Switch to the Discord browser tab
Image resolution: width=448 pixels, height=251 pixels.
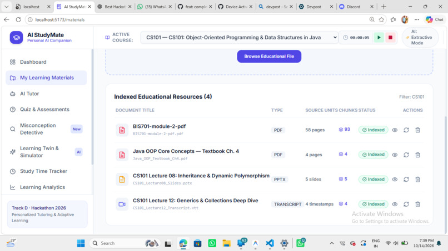point(356,7)
